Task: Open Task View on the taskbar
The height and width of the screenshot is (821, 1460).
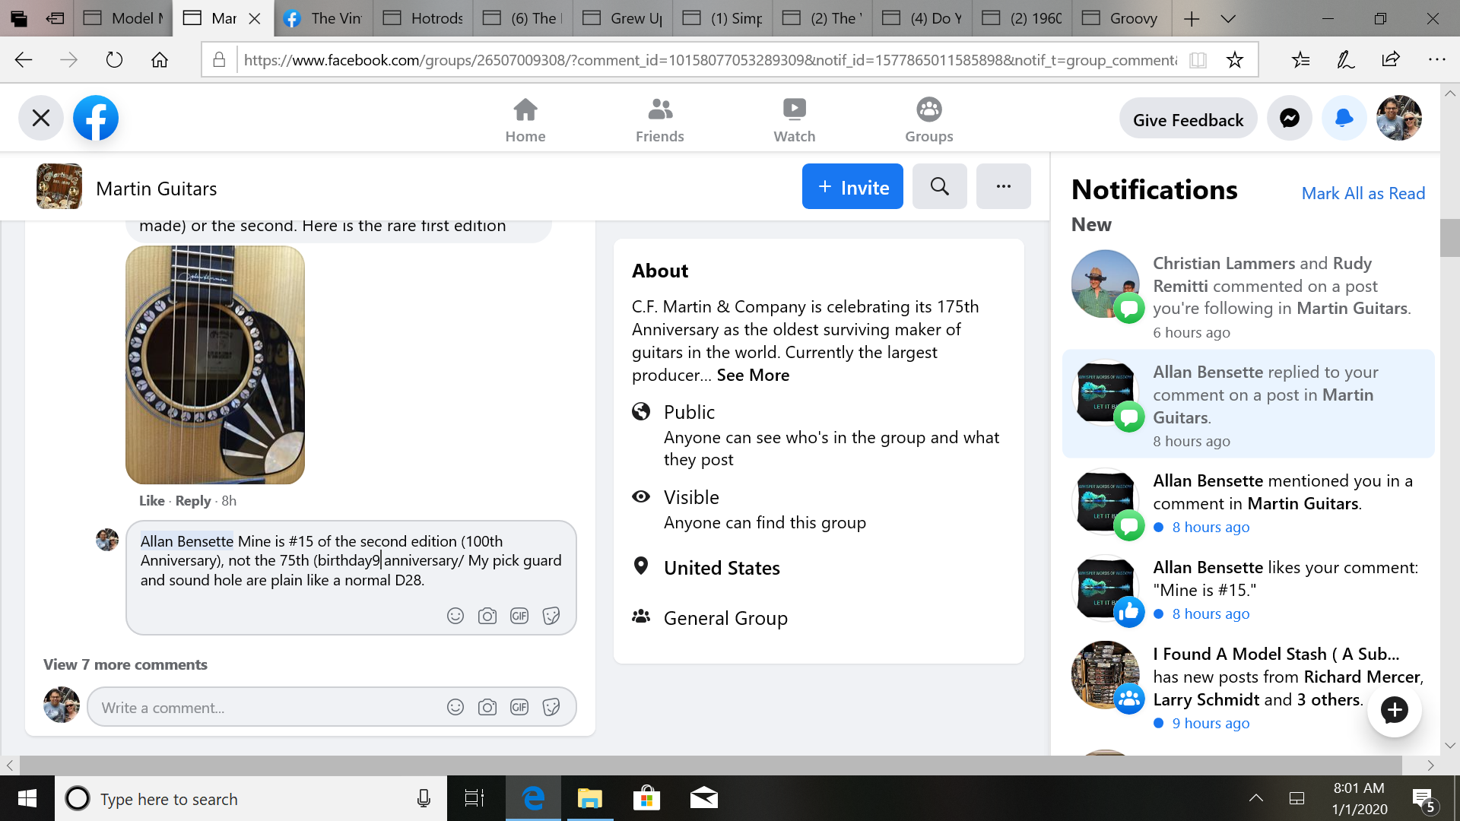Action: (x=474, y=798)
